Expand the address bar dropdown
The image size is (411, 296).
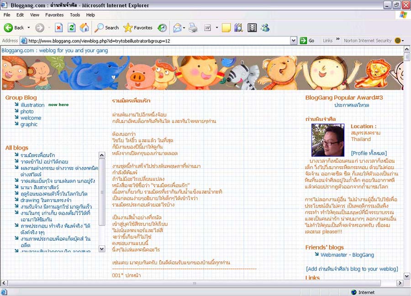click(294, 41)
